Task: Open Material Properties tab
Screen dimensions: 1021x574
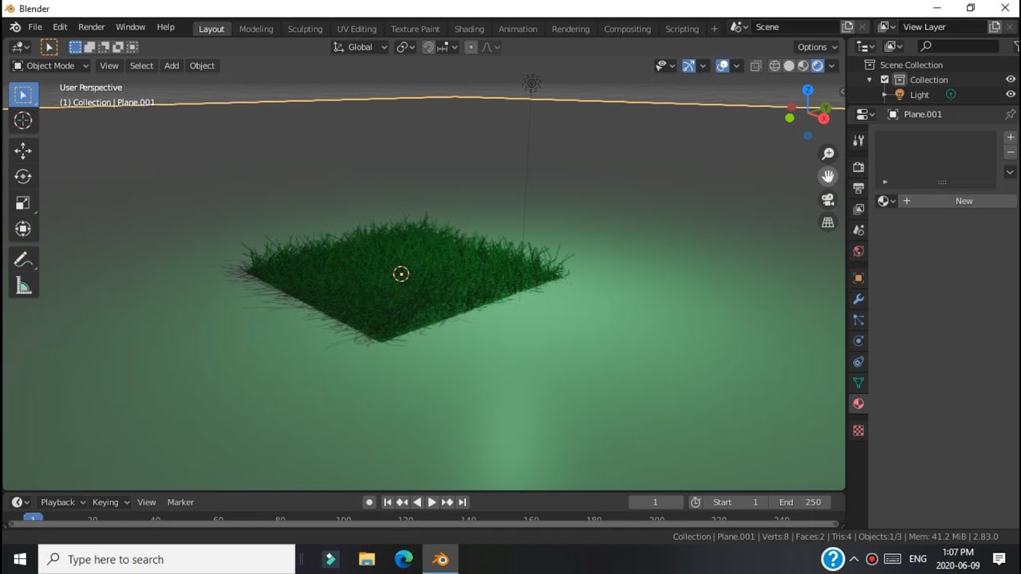Action: point(858,404)
